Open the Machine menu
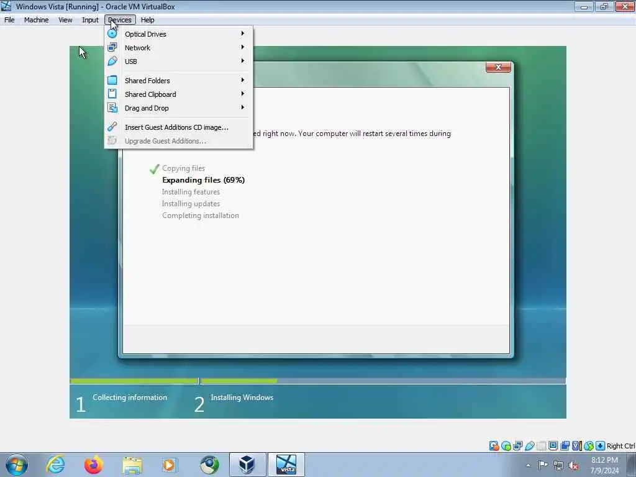This screenshot has width=636, height=477. pyautogui.click(x=36, y=20)
